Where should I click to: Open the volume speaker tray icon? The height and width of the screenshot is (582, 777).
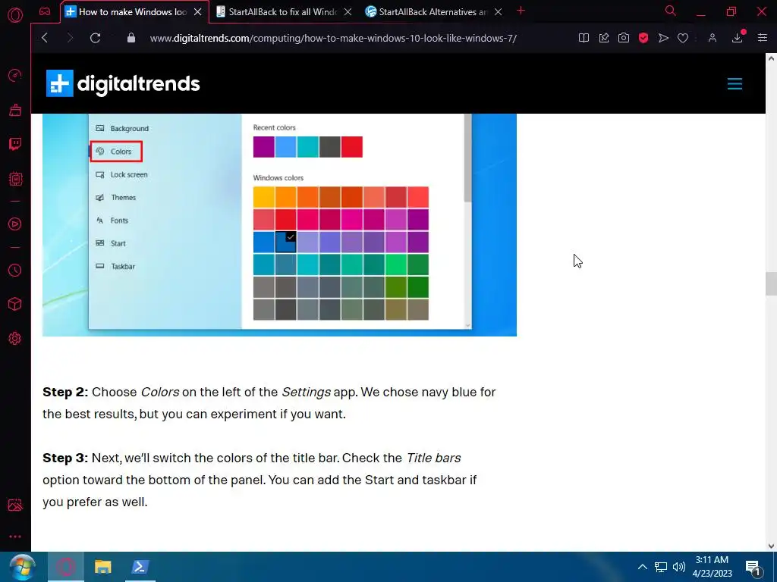click(x=679, y=567)
